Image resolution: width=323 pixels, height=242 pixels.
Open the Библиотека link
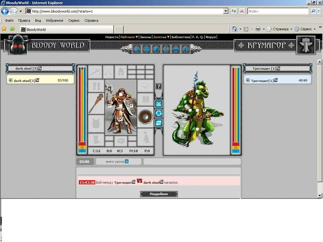pos(181,37)
